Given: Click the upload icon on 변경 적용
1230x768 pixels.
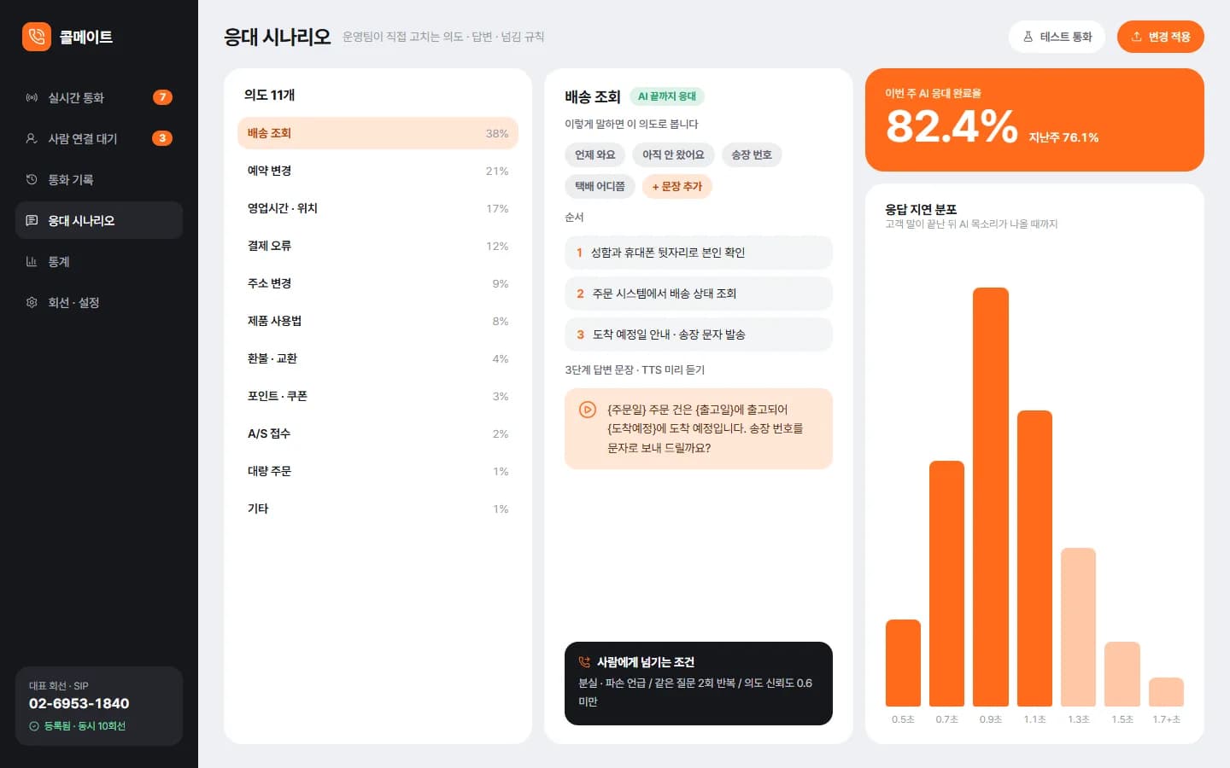Looking at the screenshot, I should coord(1136,37).
